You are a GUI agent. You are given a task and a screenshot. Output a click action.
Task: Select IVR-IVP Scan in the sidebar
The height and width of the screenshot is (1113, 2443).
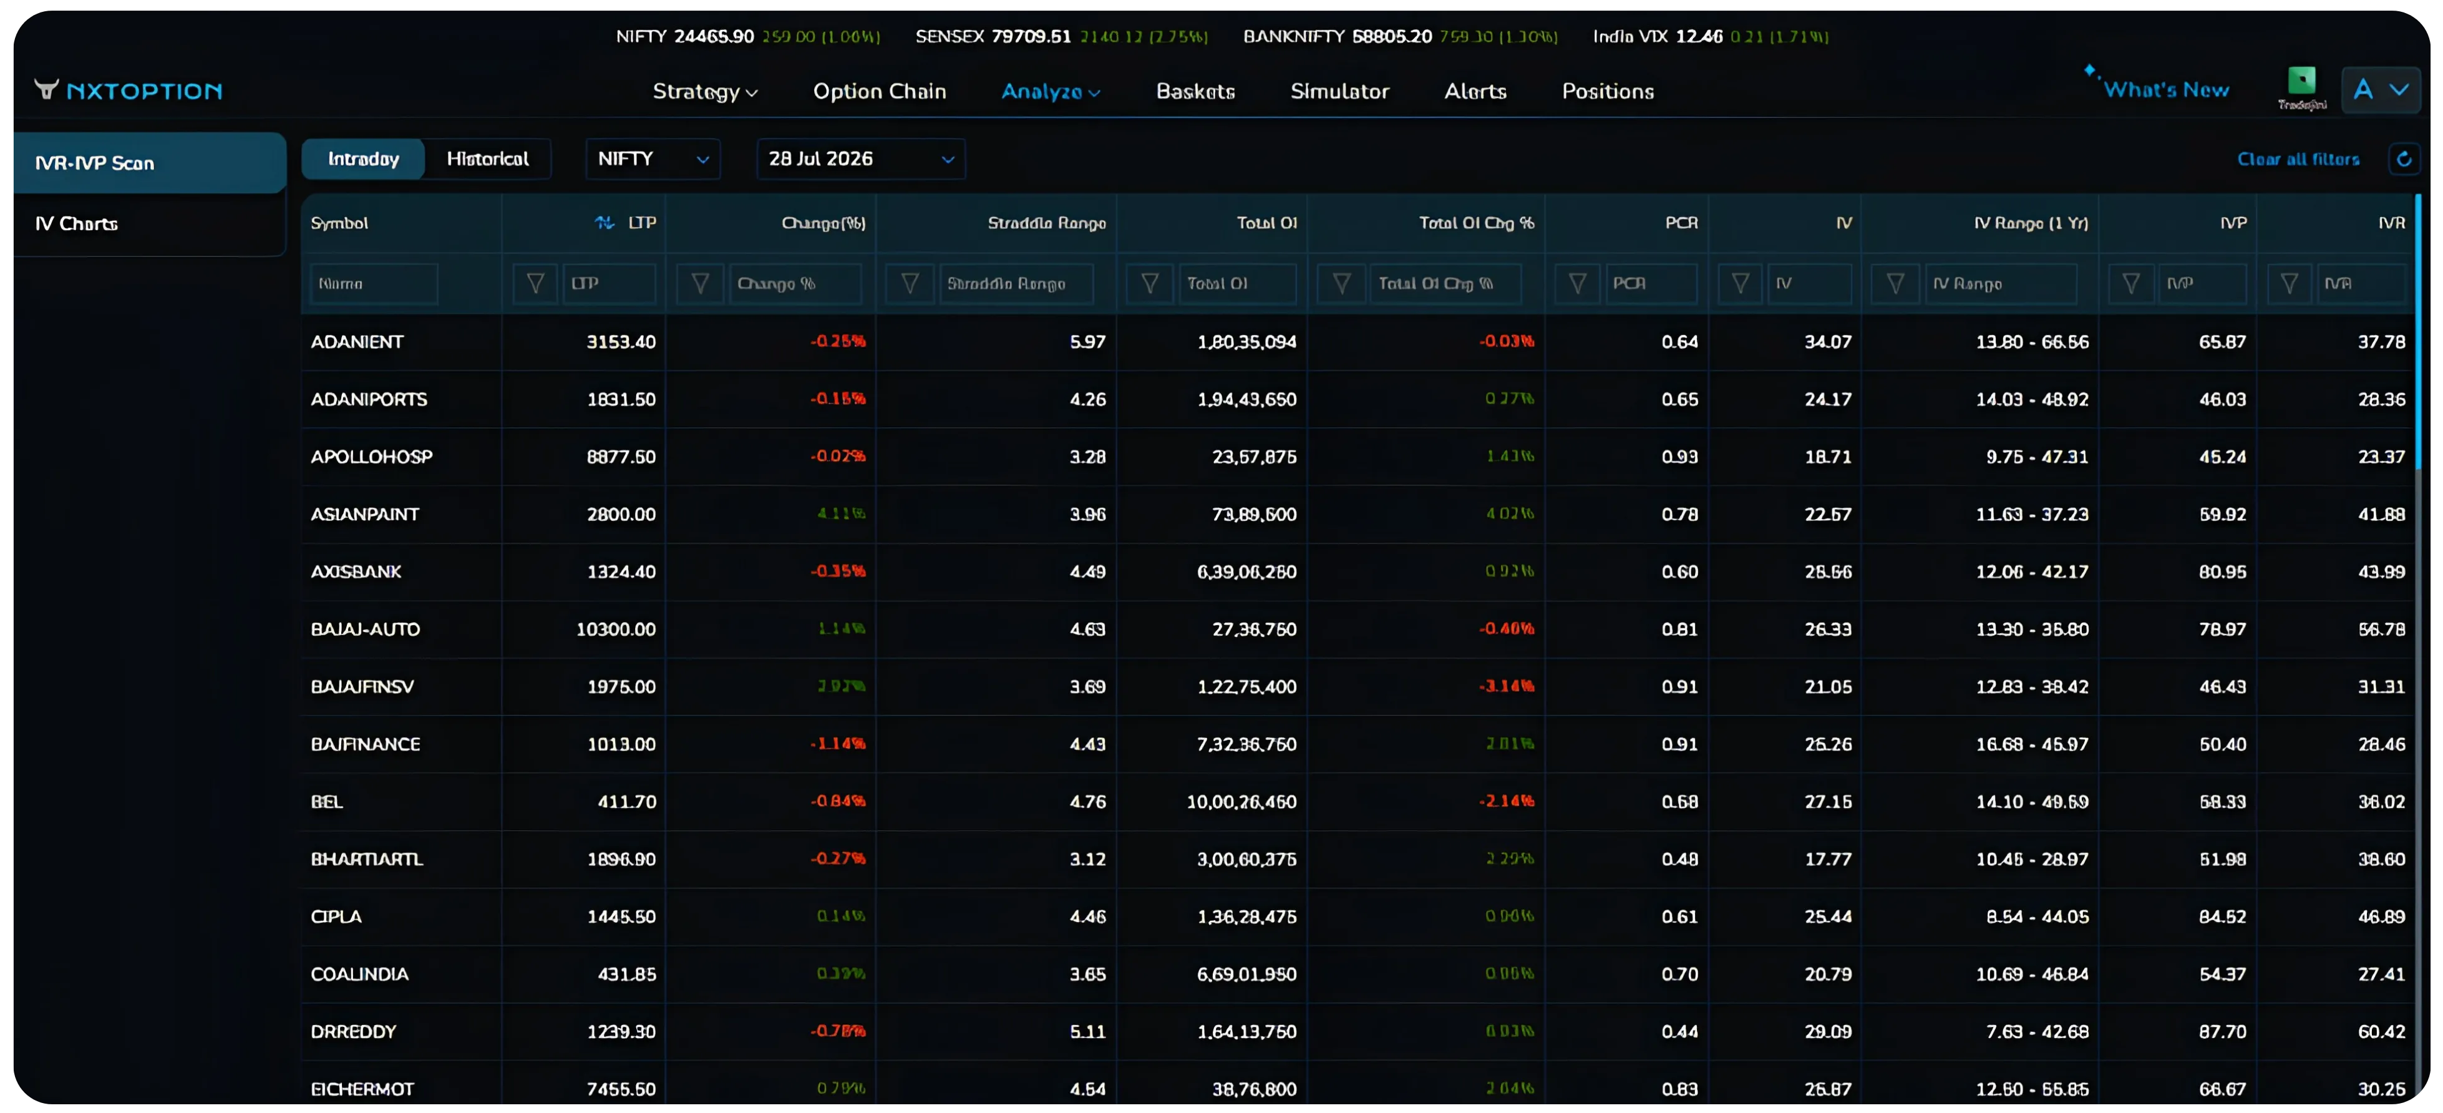[150, 163]
